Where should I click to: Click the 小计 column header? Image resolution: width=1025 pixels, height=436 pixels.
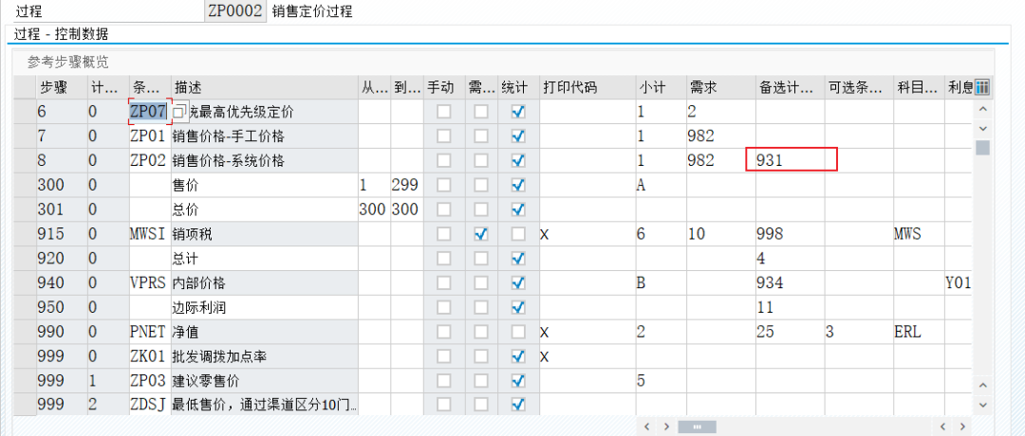660,87
